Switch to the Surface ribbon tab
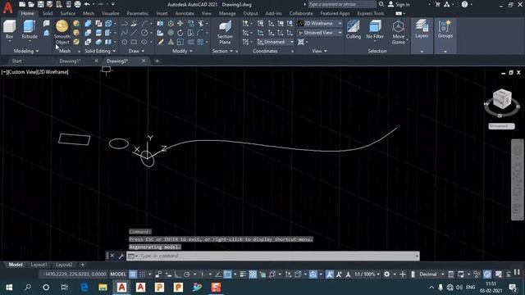Image resolution: width=525 pixels, height=295 pixels. click(x=67, y=13)
